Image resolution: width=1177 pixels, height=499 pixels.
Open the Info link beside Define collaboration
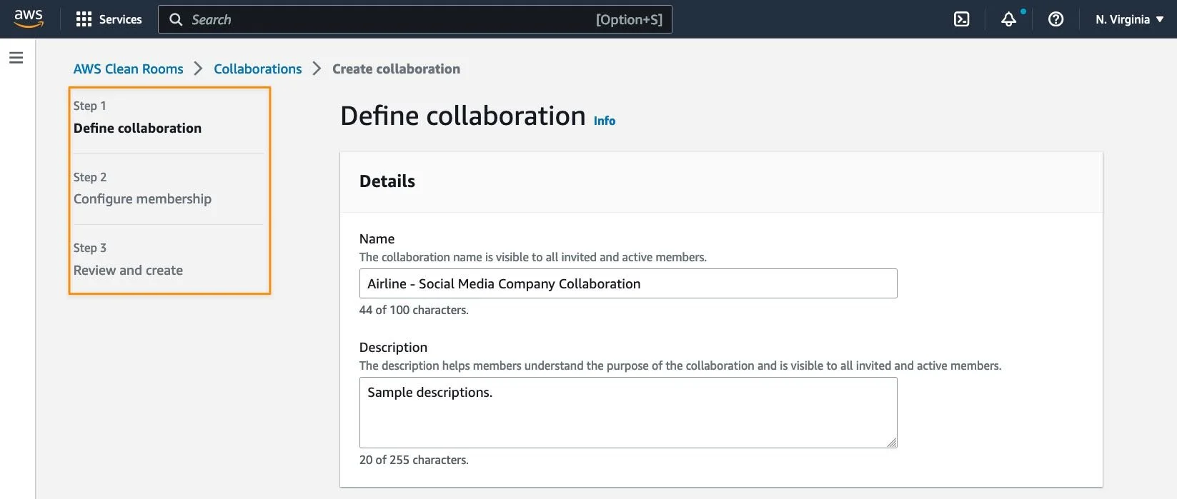click(605, 121)
